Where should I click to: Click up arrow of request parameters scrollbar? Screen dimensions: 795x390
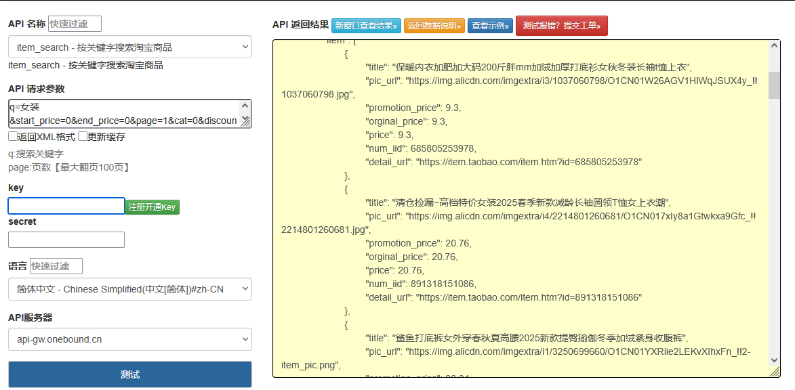point(245,106)
